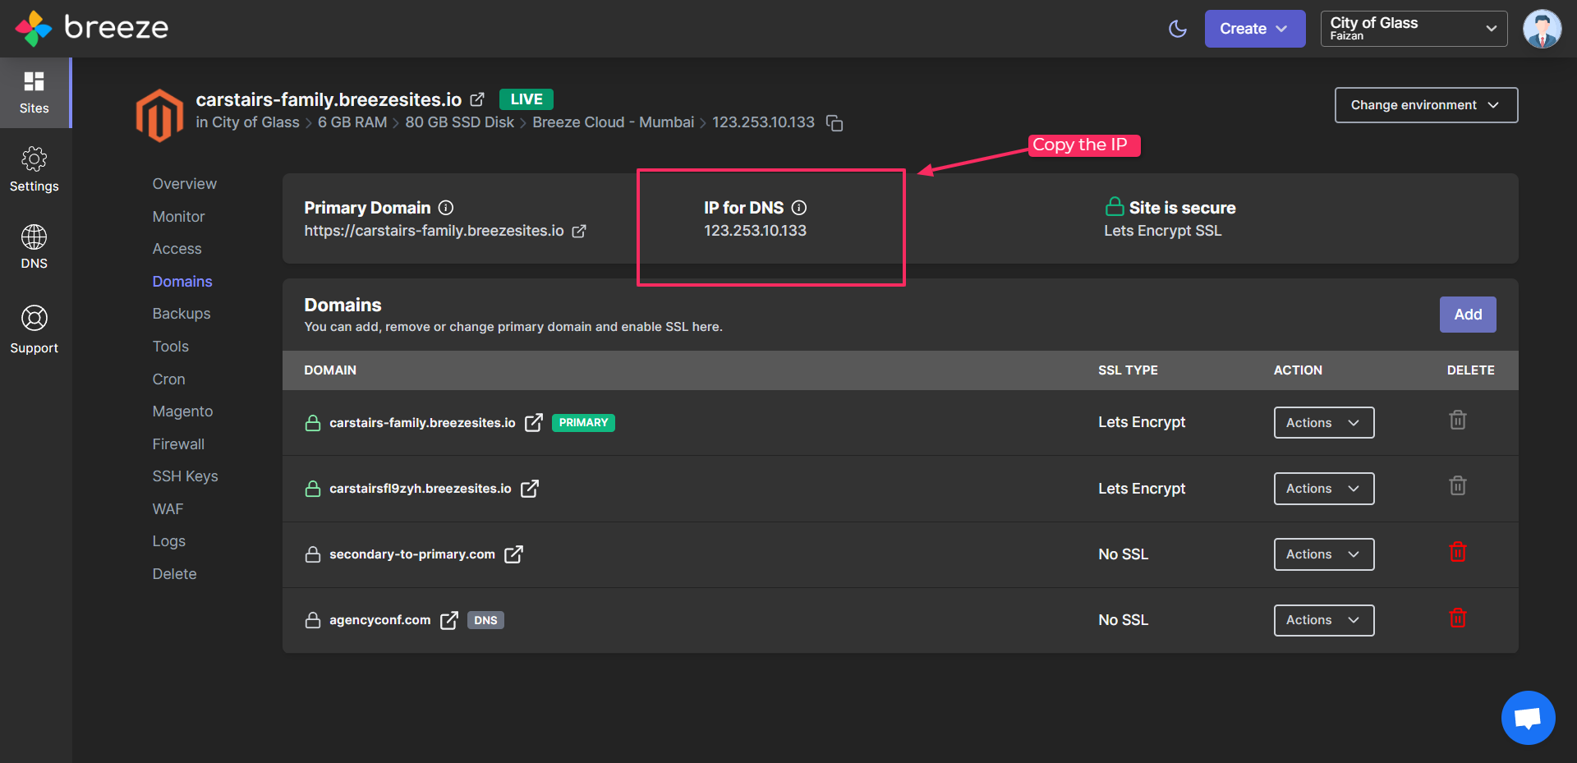Open carstairs-family.breezesites.io external link in table
Image resolution: width=1577 pixels, height=763 pixels.
(534, 422)
